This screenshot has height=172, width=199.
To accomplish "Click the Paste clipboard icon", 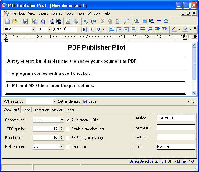I will tap(117, 21).
